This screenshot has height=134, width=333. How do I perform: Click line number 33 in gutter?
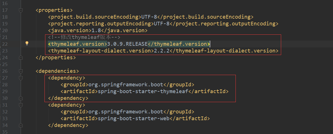[5, 118]
